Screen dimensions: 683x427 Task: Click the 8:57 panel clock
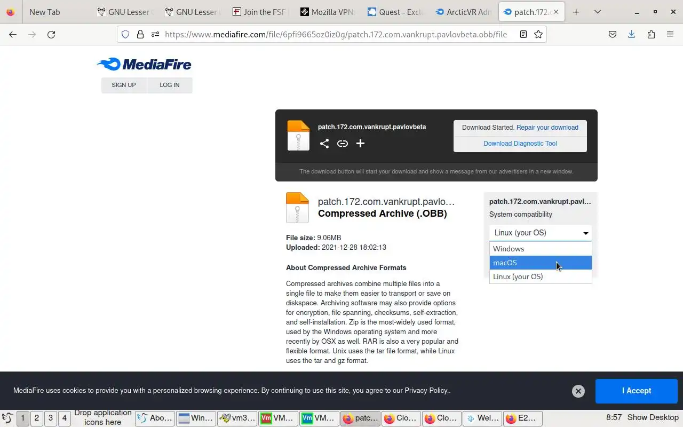pyautogui.click(x=614, y=417)
